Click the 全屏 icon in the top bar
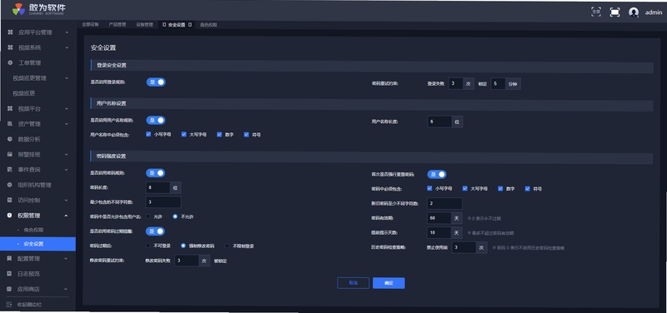This screenshot has height=313, width=667. 596,12
